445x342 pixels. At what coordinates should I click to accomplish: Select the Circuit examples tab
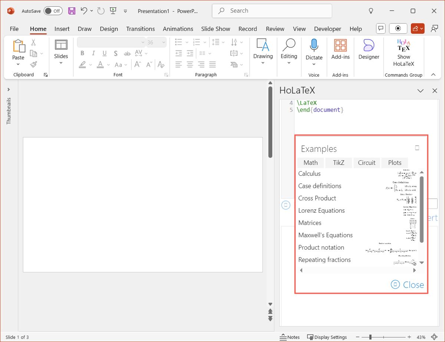coord(366,163)
